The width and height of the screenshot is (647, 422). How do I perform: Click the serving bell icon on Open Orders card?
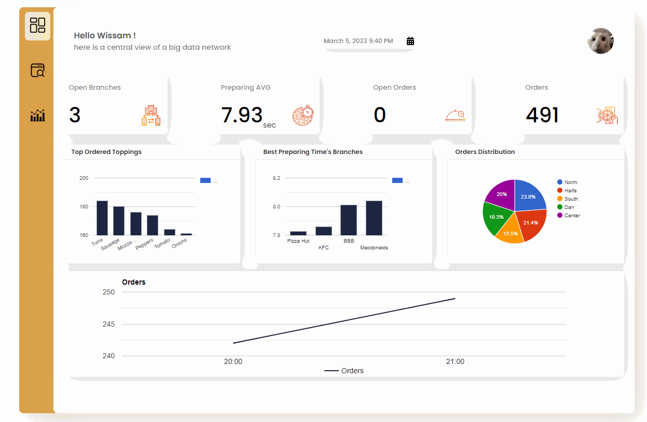tap(455, 115)
